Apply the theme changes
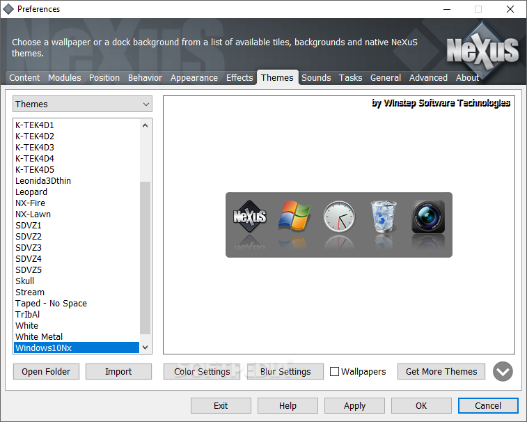This screenshot has height=422, width=527. pyautogui.click(x=354, y=406)
